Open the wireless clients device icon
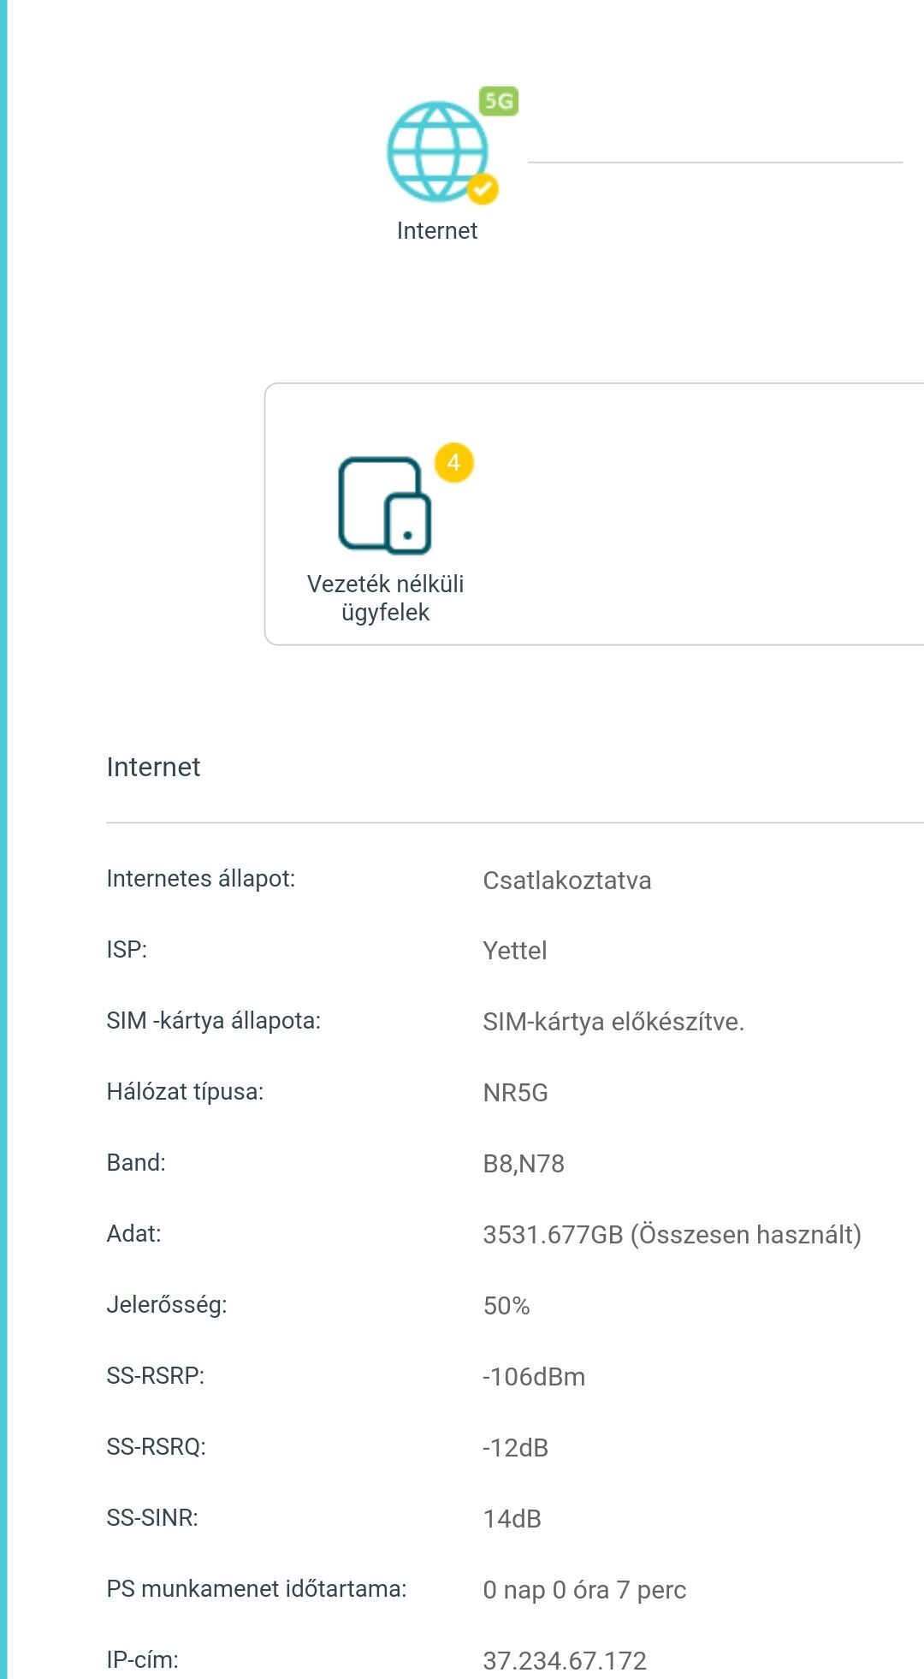 tap(385, 505)
